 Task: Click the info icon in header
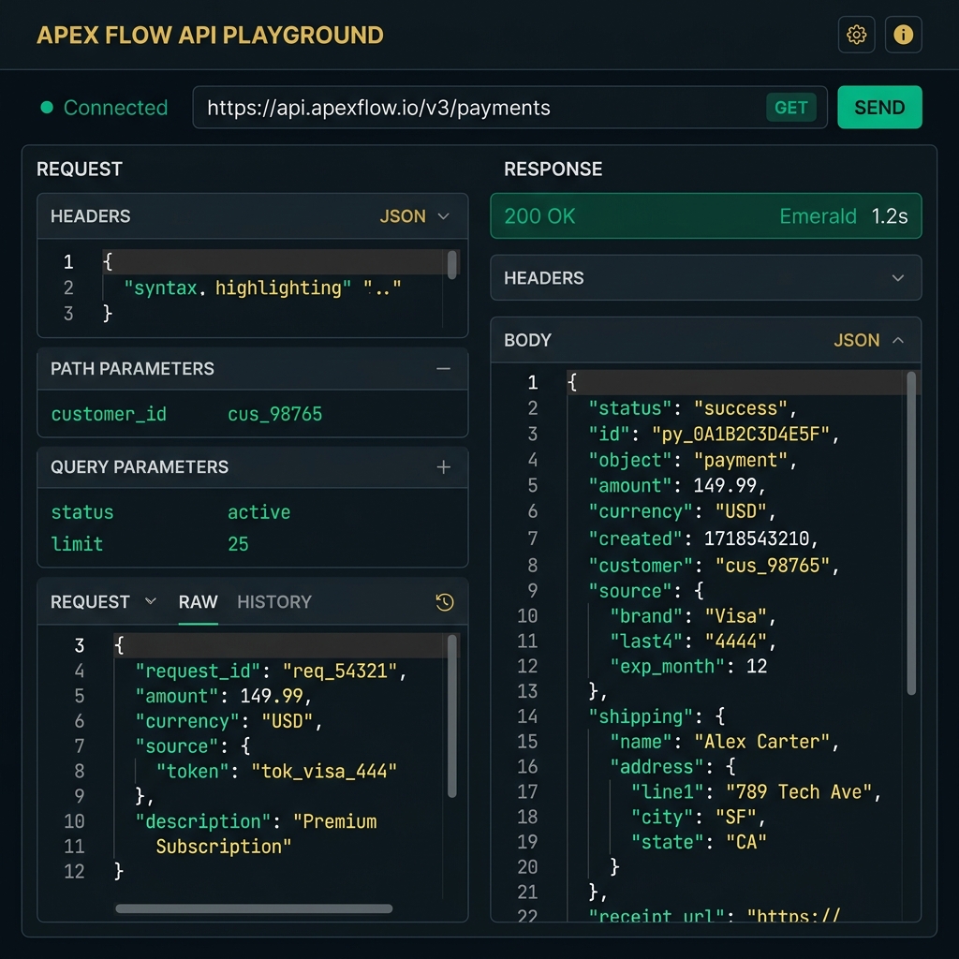[903, 35]
